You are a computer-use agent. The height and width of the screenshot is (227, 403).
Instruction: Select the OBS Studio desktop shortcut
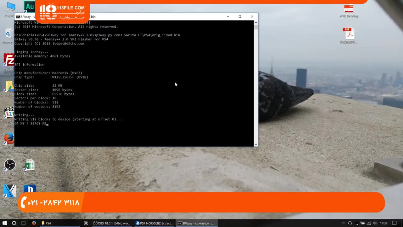coord(10,167)
